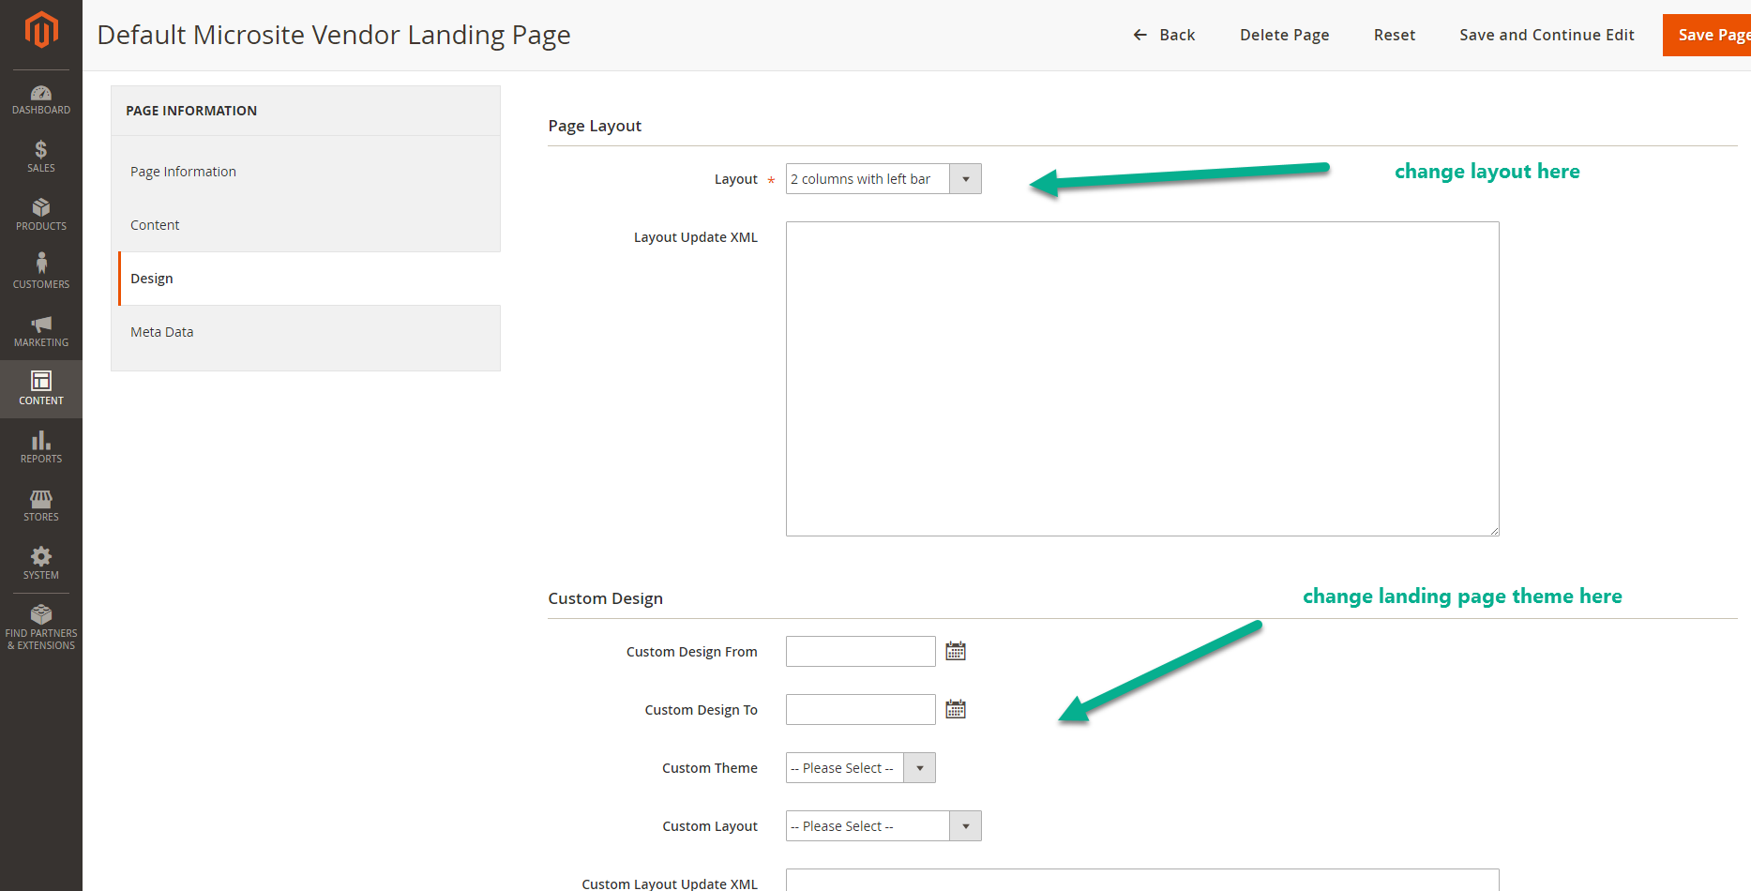Open calendar picker for Custom Design To
Viewport: 1751px width, 891px height.
[956, 709]
